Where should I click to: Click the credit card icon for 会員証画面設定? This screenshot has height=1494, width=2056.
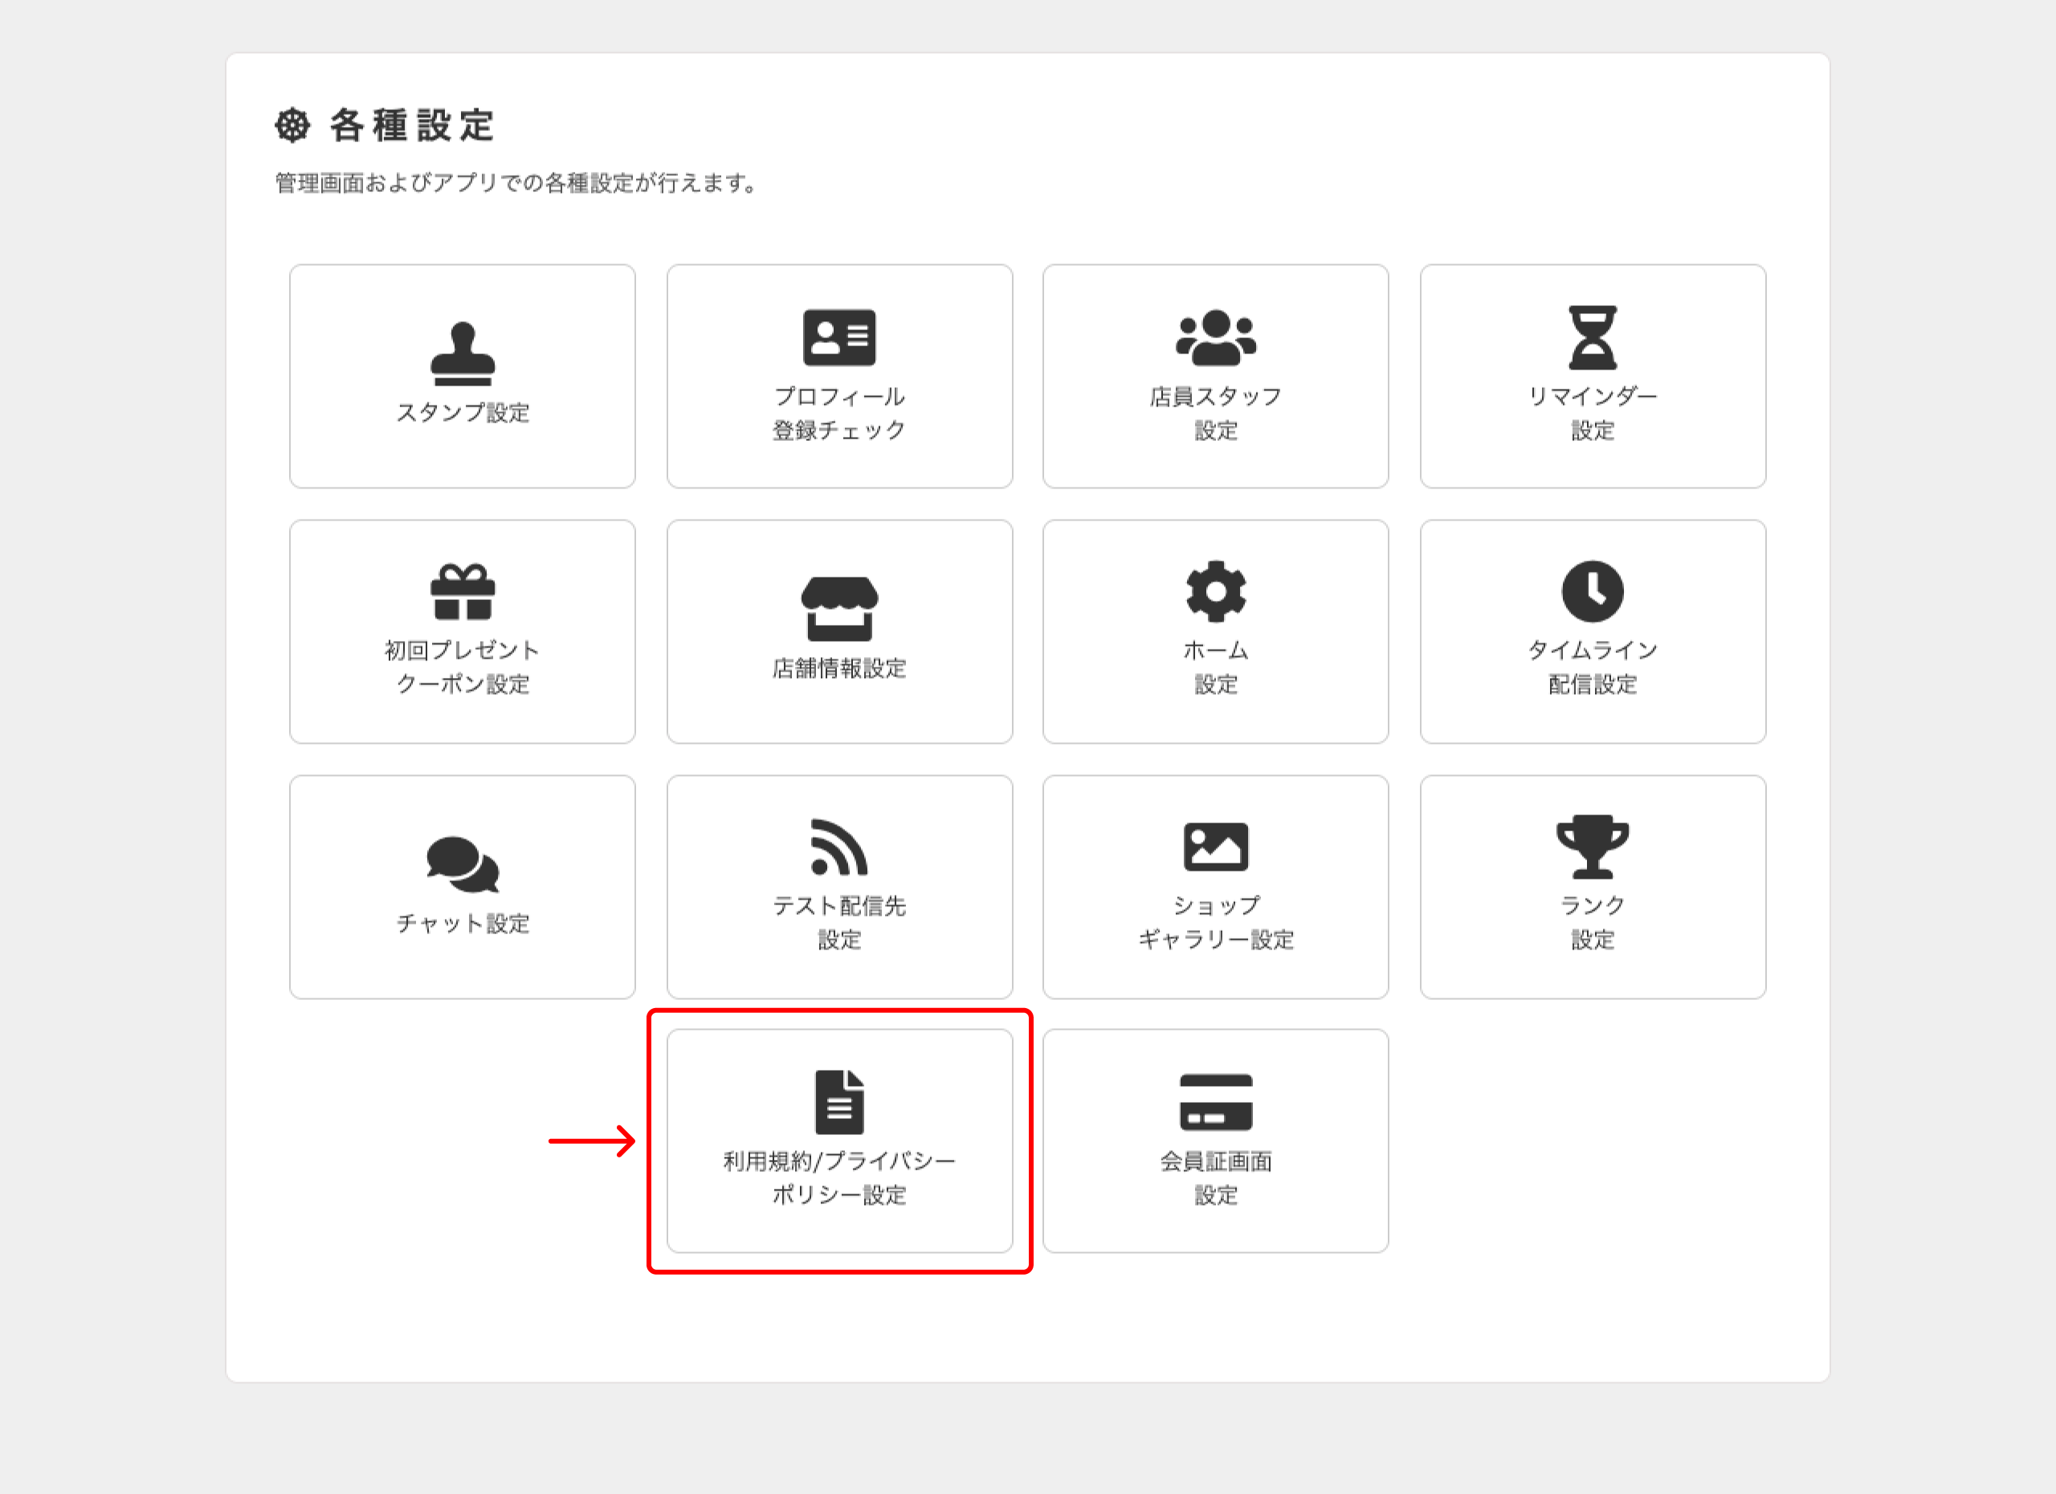pyautogui.click(x=1216, y=1102)
